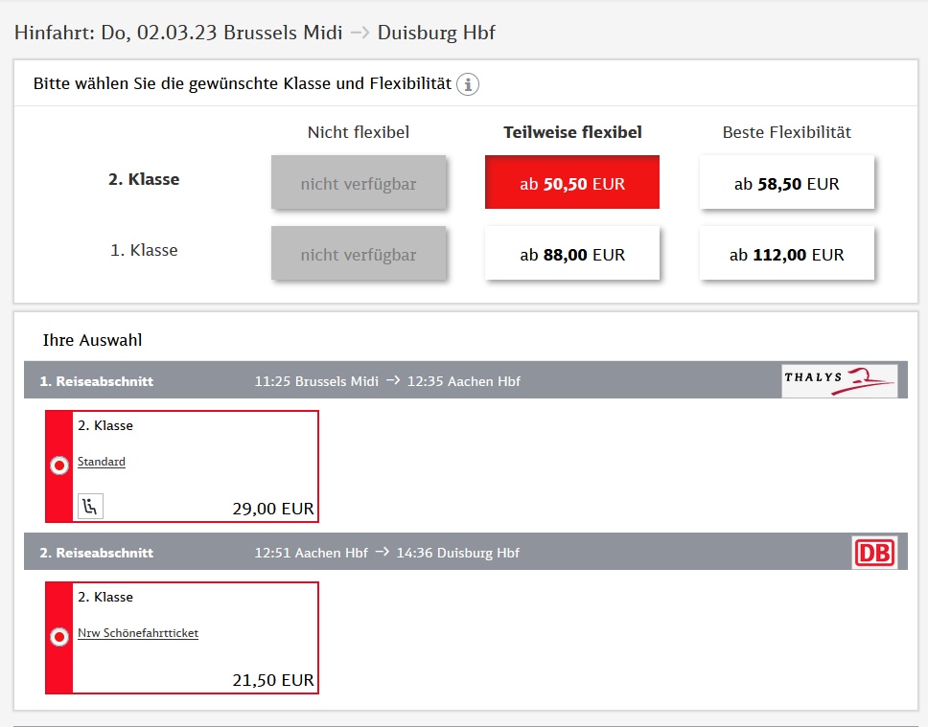Click the Teilweise flexibel column header

[572, 132]
